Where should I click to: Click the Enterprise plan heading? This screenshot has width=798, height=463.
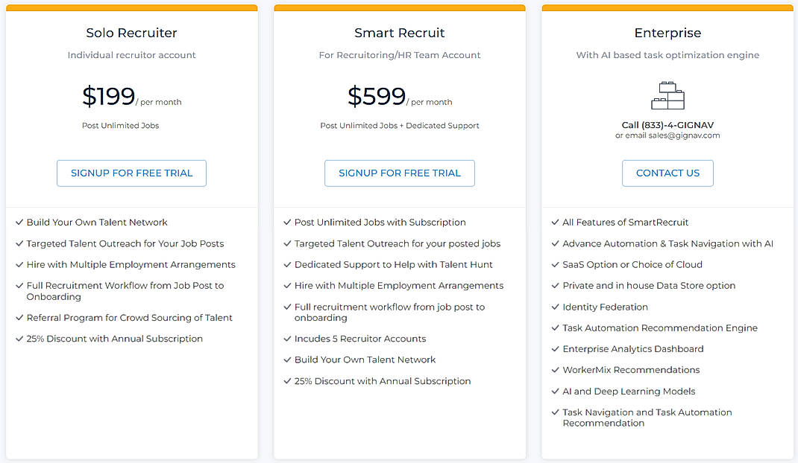[x=667, y=33]
